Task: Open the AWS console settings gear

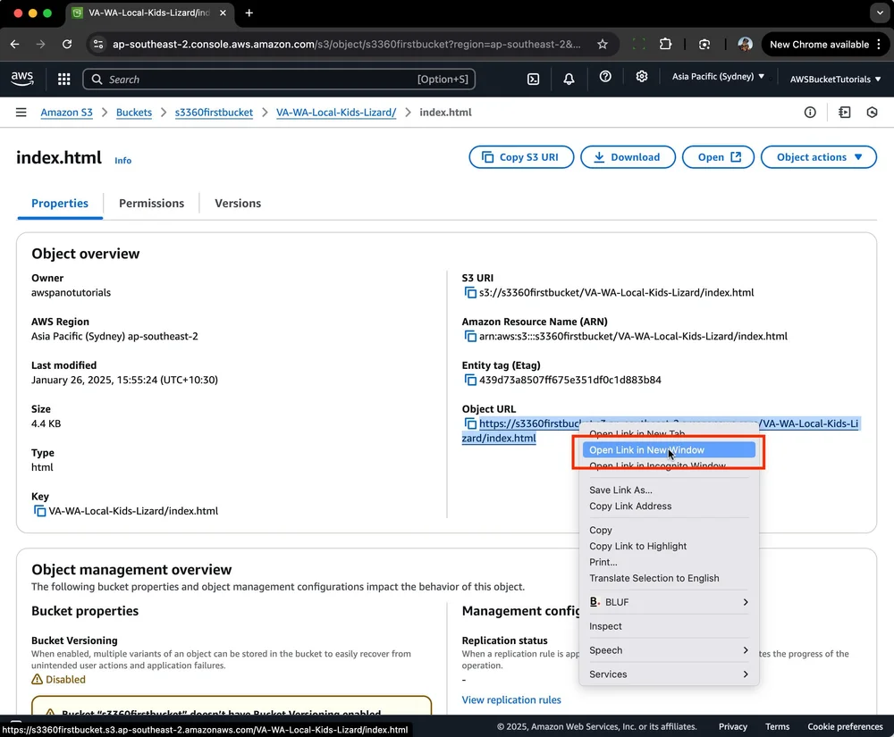Action: pos(641,76)
